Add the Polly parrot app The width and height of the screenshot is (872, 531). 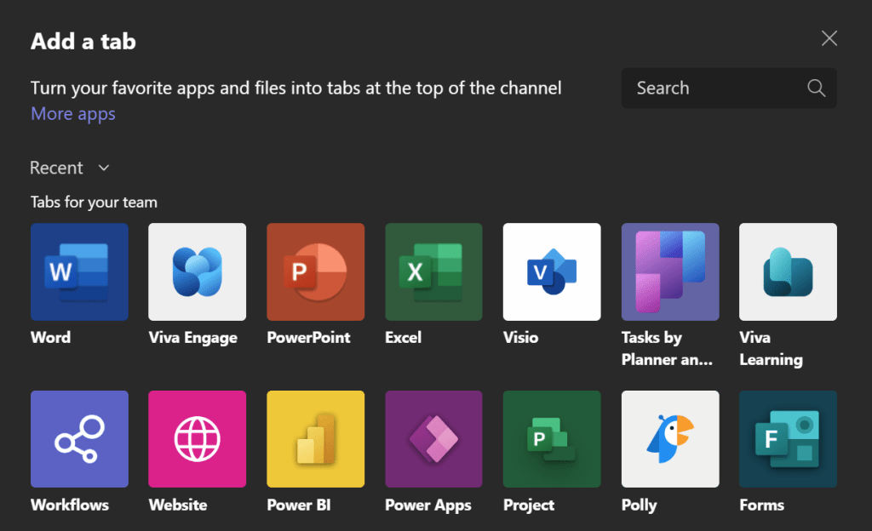pyautogui.click(x=670, y=439)
